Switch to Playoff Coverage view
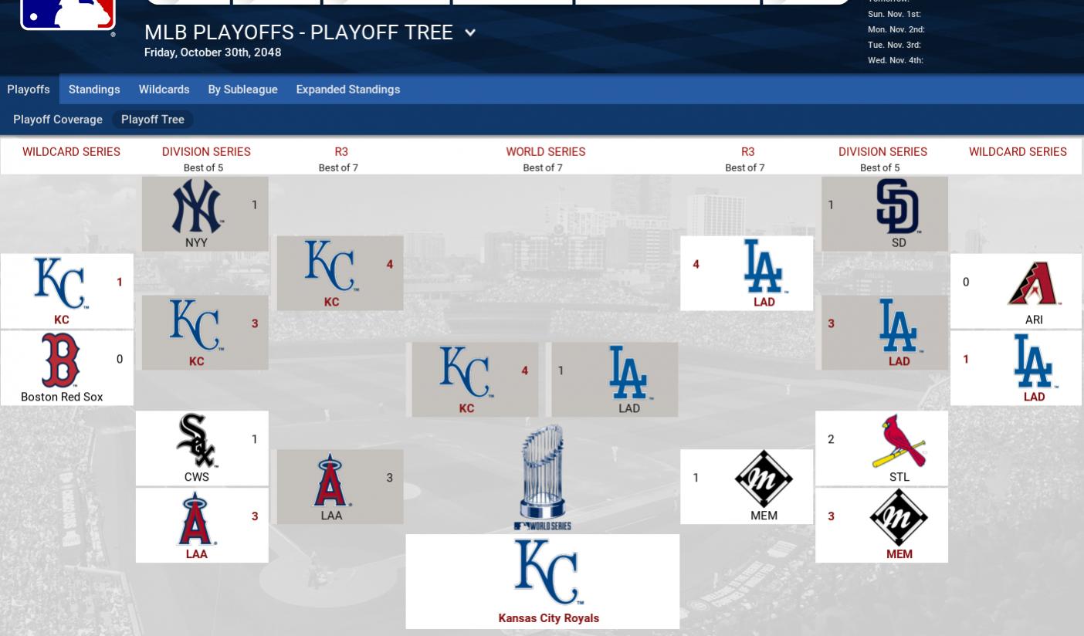1084x636 pixels. click(x=58, y=120)
